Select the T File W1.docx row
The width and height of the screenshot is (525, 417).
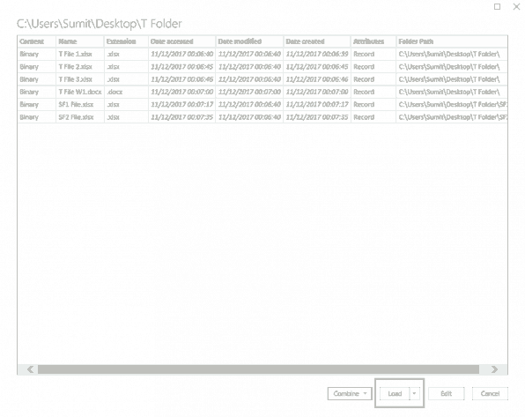[x=262, y=92]
